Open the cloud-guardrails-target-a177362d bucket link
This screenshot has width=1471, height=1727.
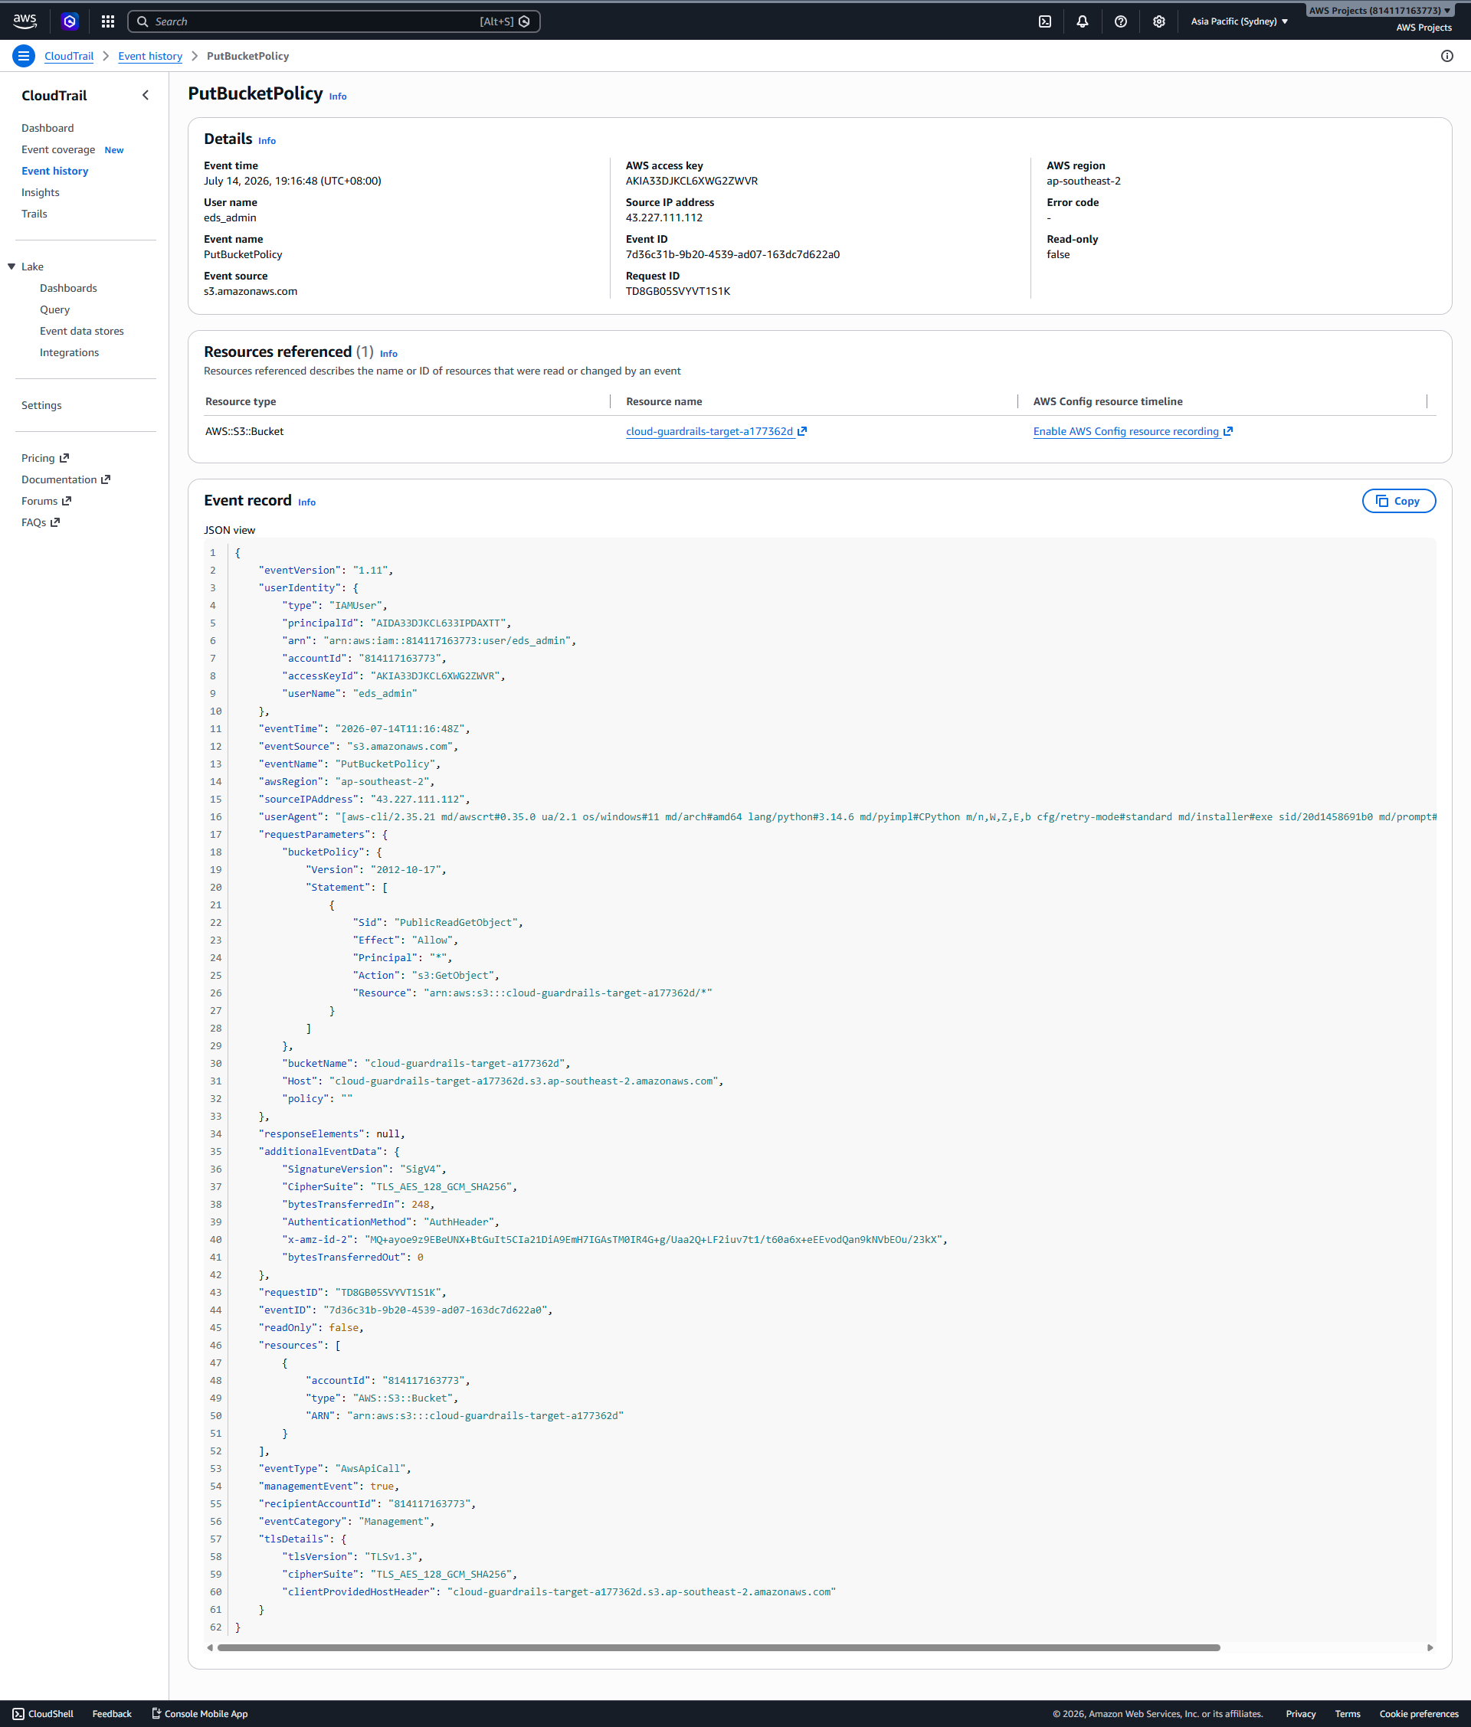click(716, 432)
